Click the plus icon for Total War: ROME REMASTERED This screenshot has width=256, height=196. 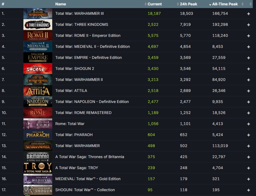click(248, 113)
